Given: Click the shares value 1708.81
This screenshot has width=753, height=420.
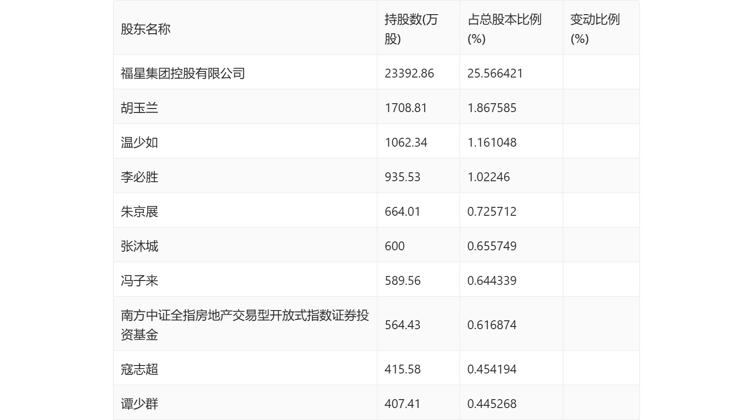Looking at the screenshot, I should (x=406, y=108).
